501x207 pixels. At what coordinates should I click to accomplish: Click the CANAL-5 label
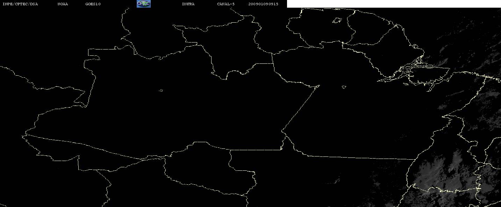pos(226,4)
